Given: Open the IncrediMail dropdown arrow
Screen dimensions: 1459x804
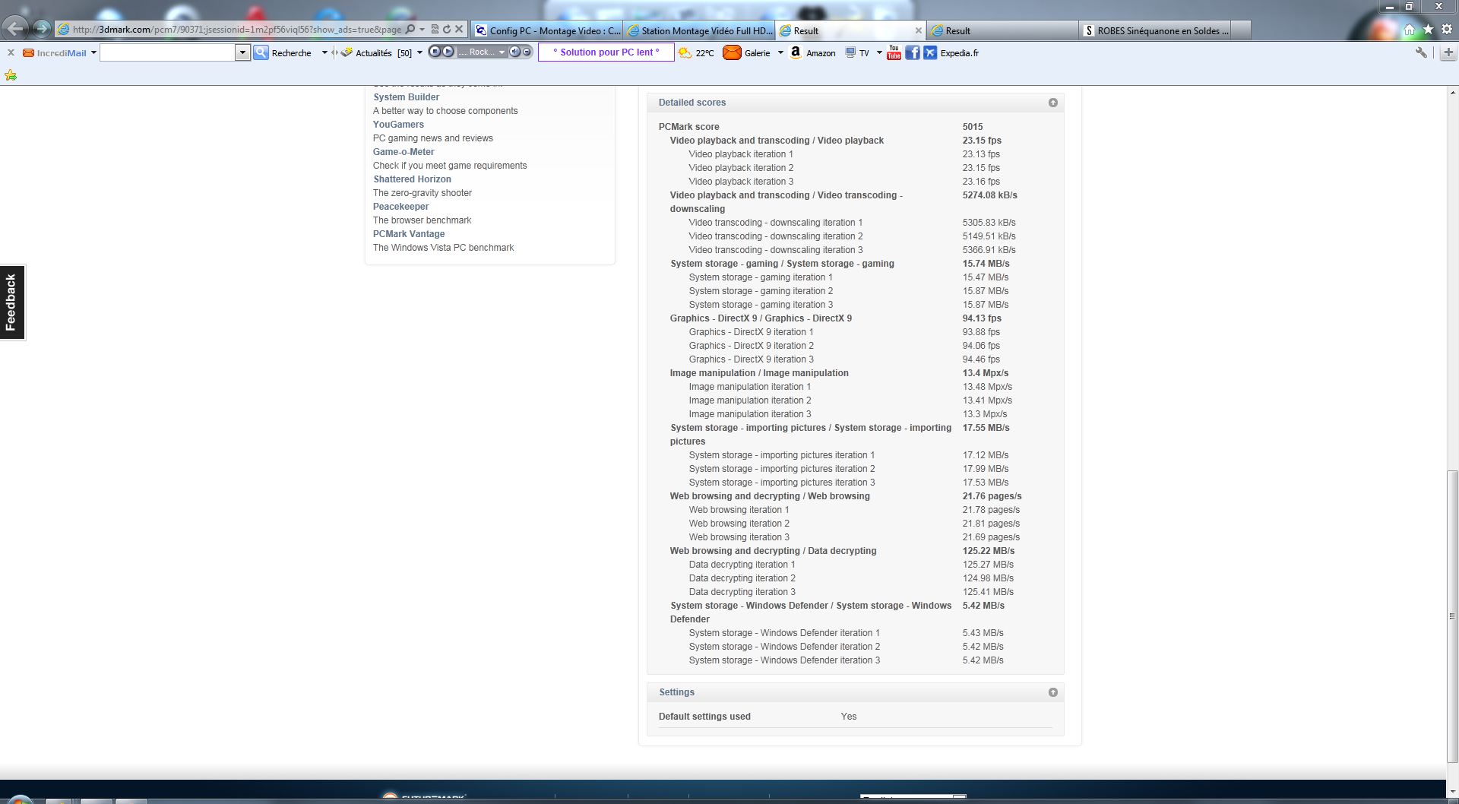Looking at the screenshot, I should (93, 52).
